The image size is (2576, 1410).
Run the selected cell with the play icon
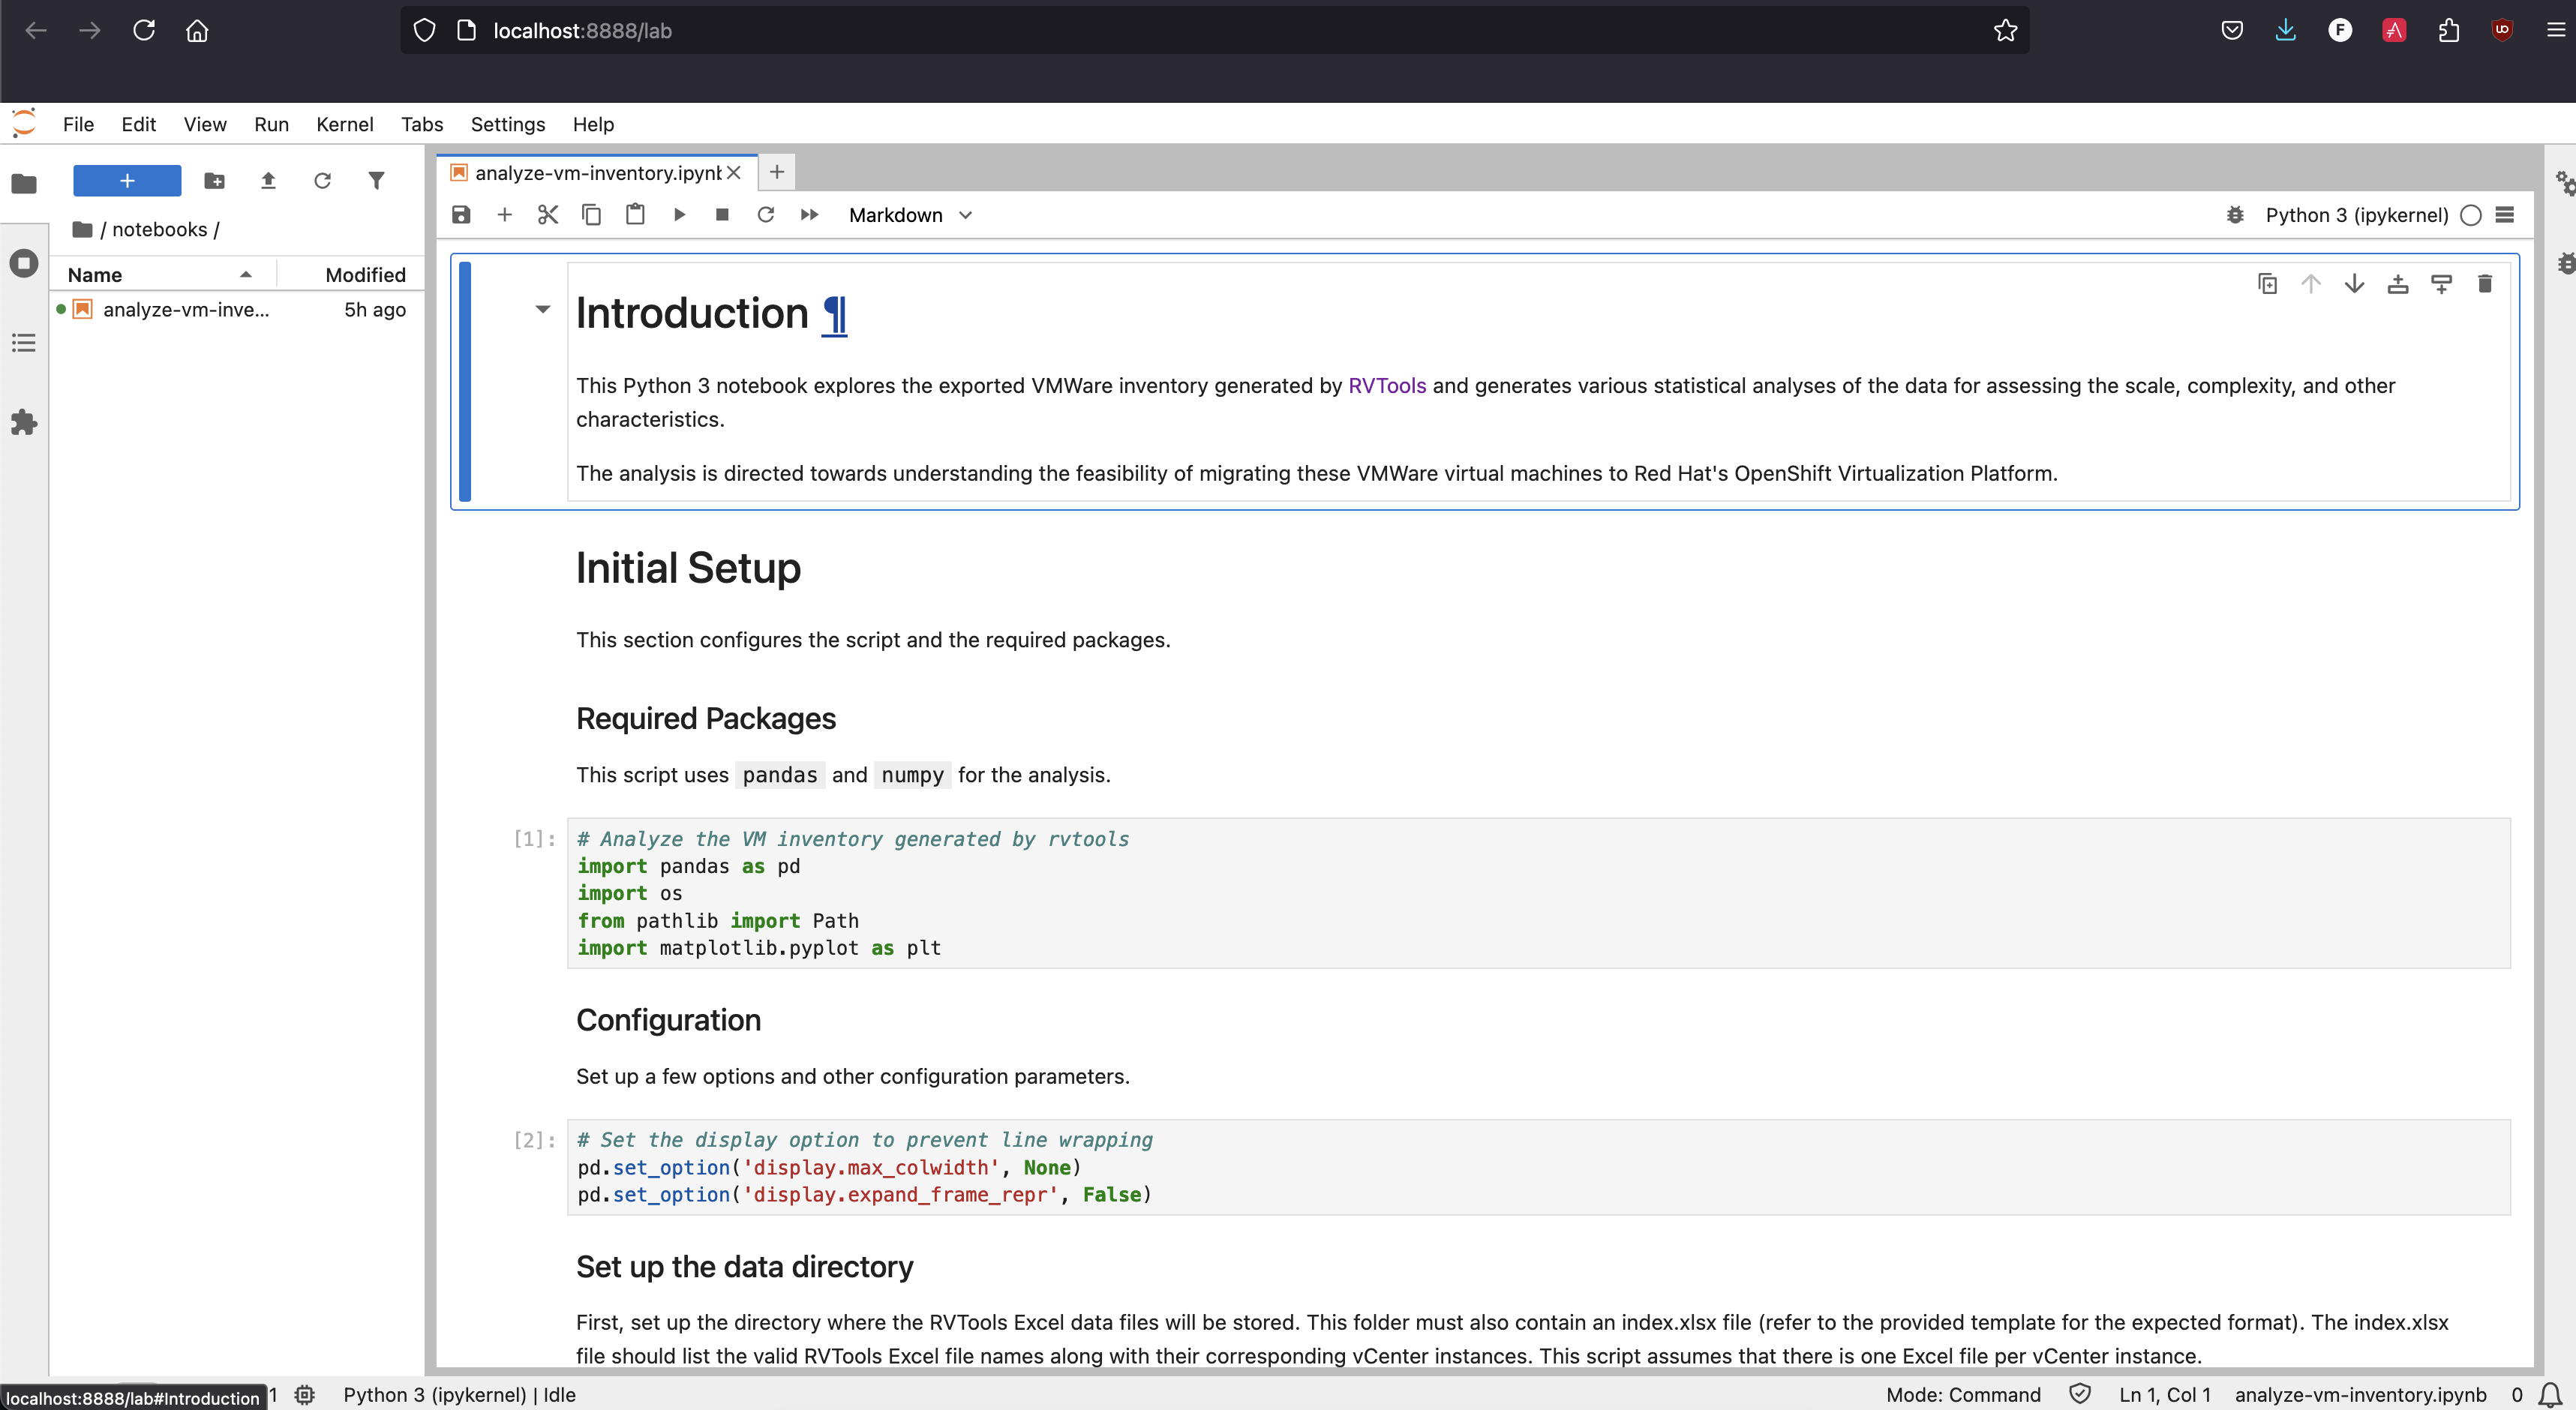click(679, 215)
